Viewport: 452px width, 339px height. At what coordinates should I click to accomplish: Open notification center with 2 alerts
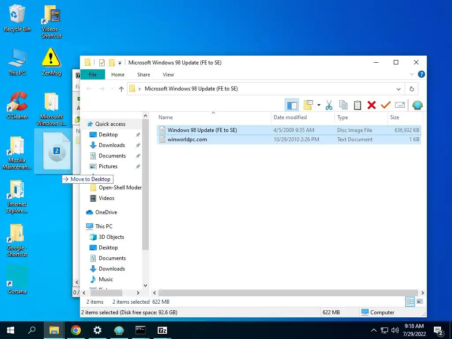438,331
